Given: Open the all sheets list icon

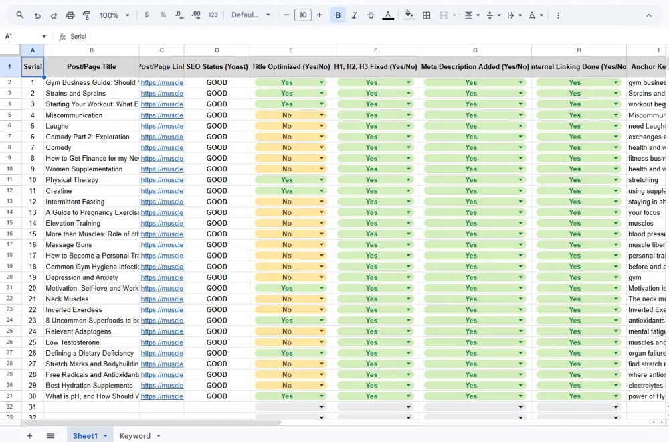Looking at the screenshot, I should pyautogui.click(x=50, y=435).
